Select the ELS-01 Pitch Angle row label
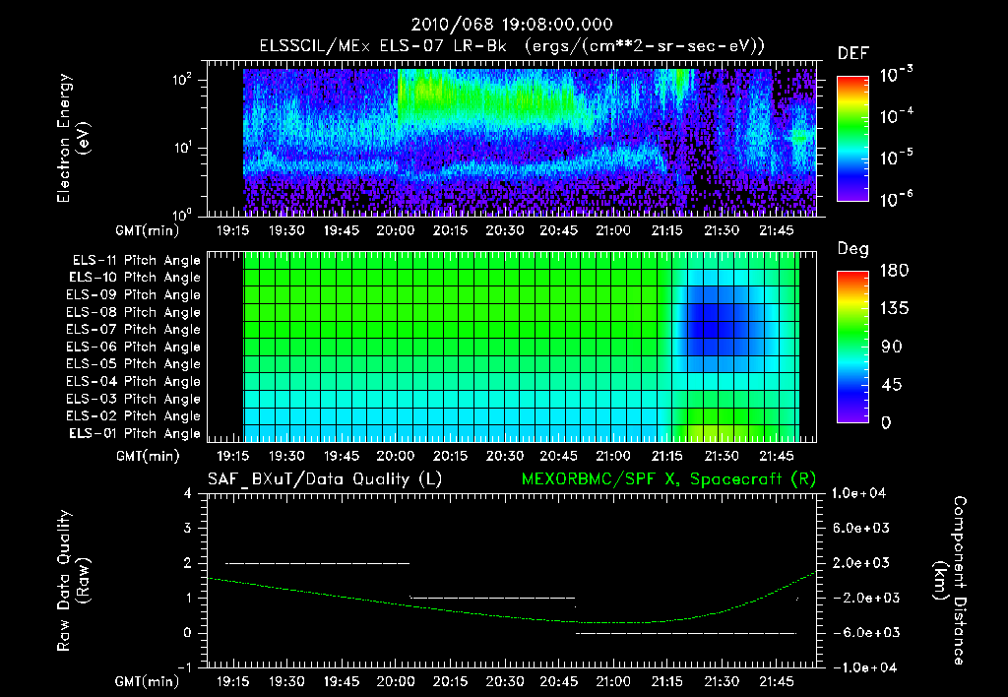 pos(135,433)
